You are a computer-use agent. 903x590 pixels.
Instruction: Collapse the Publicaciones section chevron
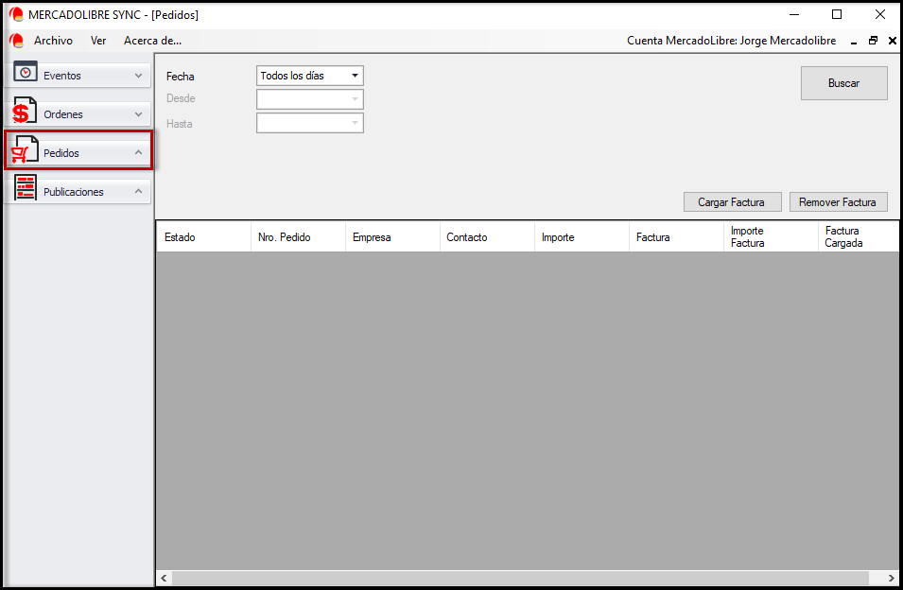tap(138, 191)
